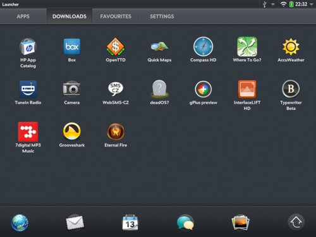The height and width of the screenshot is (237, 316).
Task: Open the SETTINGS tab
Action: (x=162, y=16)
